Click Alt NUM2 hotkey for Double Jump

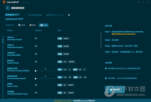tap(66, 93)
